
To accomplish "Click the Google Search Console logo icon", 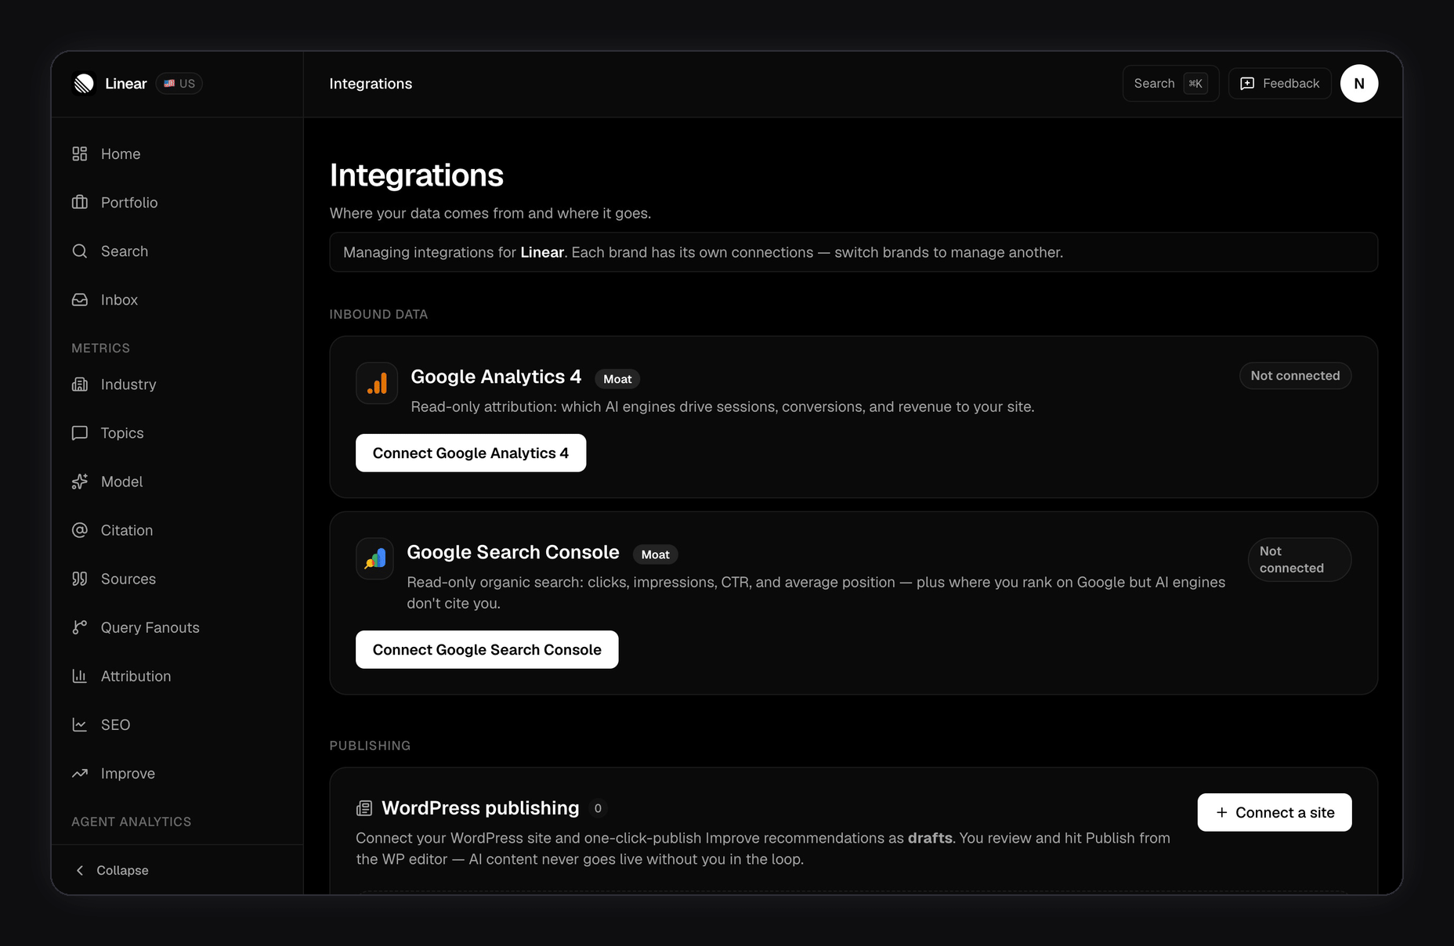I will [375, 558].
